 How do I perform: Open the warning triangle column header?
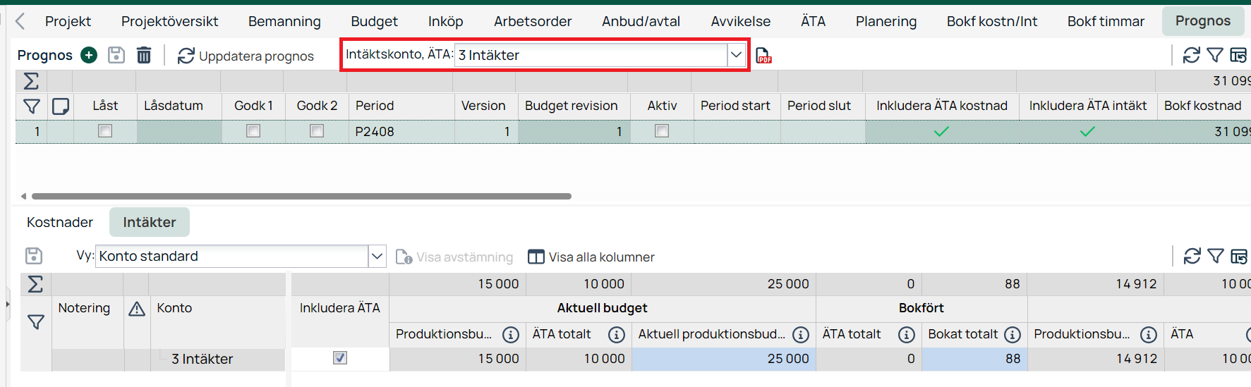coord(137,308)
